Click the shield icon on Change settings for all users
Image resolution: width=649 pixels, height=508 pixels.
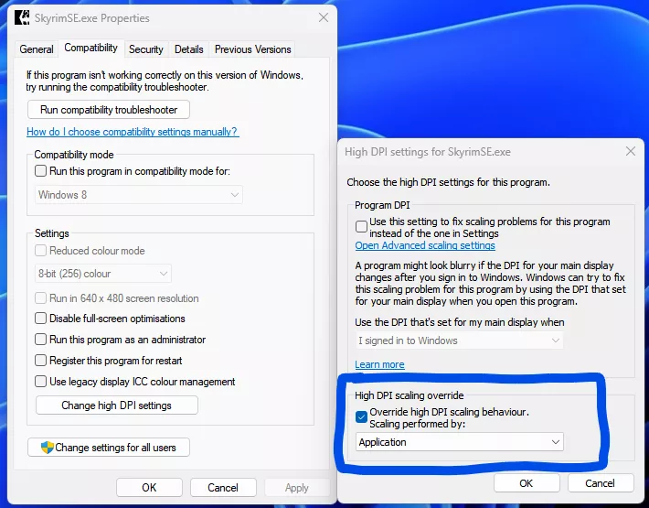tap(48, 448)
